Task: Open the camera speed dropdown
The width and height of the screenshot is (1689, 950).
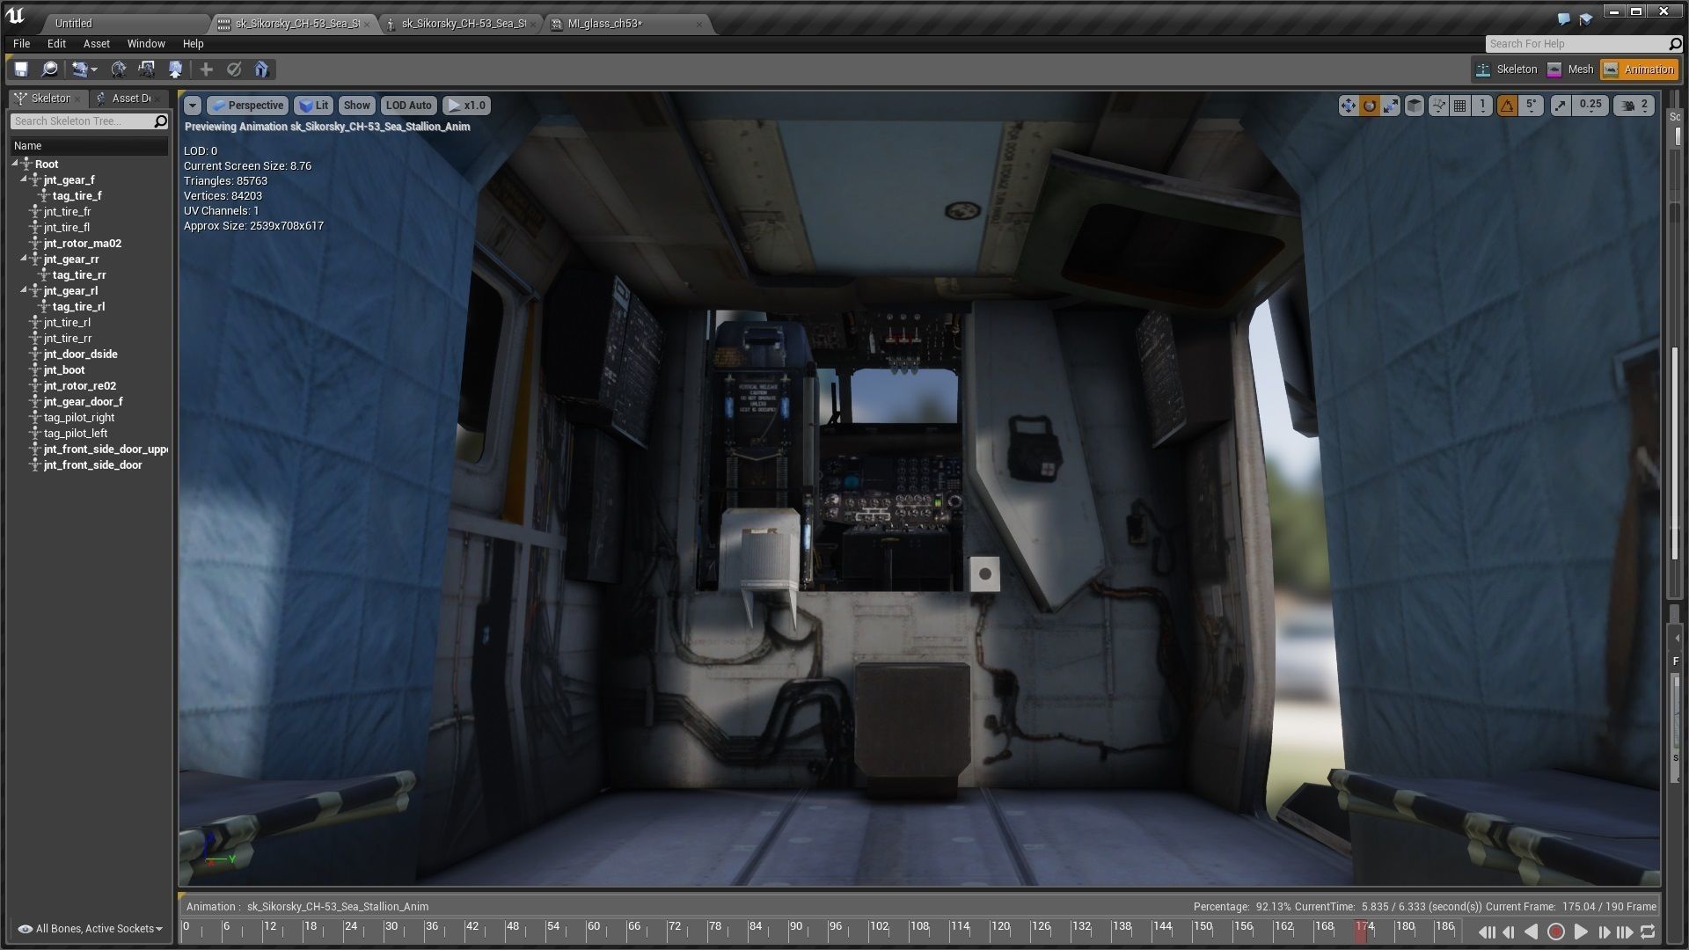Action: (x=1634, y=106)
